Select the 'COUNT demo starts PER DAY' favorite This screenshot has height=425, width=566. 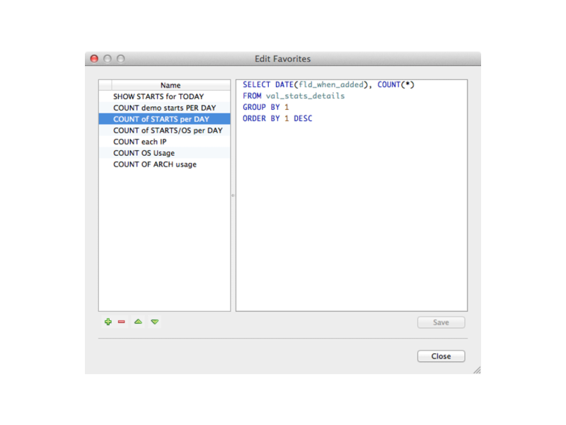tap(165, 108)
